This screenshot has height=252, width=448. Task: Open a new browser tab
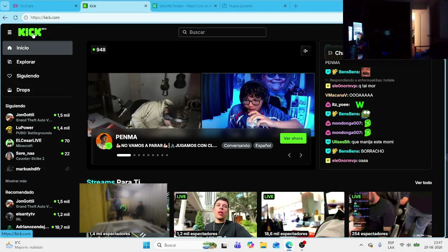point(296,6)
